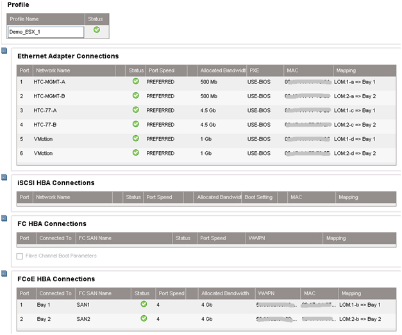Click 1 Gb bandwidth of port 5
The image size is (402, 335).
pos(206,139)
